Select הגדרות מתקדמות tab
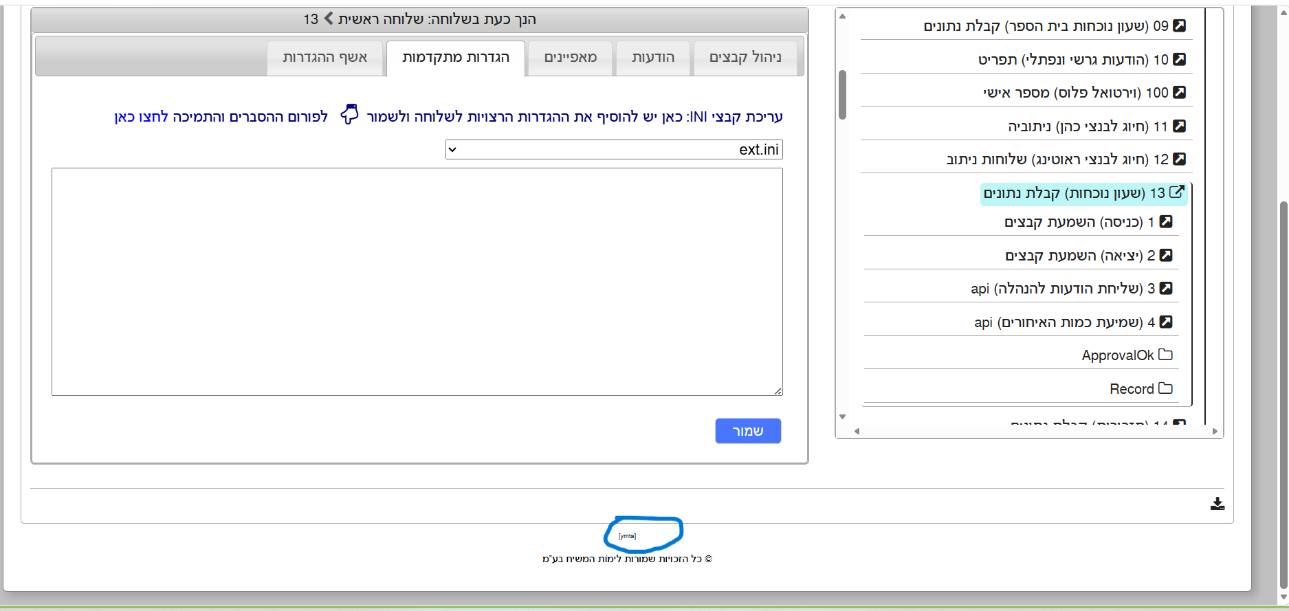This screenshot has width=1289, height=611. coord(456,57)
